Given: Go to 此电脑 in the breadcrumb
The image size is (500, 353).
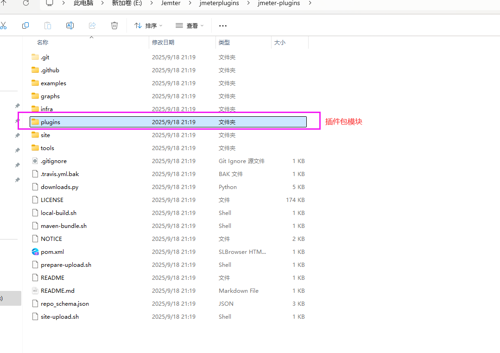Looking at the screenshot, I should pos(83,3).
